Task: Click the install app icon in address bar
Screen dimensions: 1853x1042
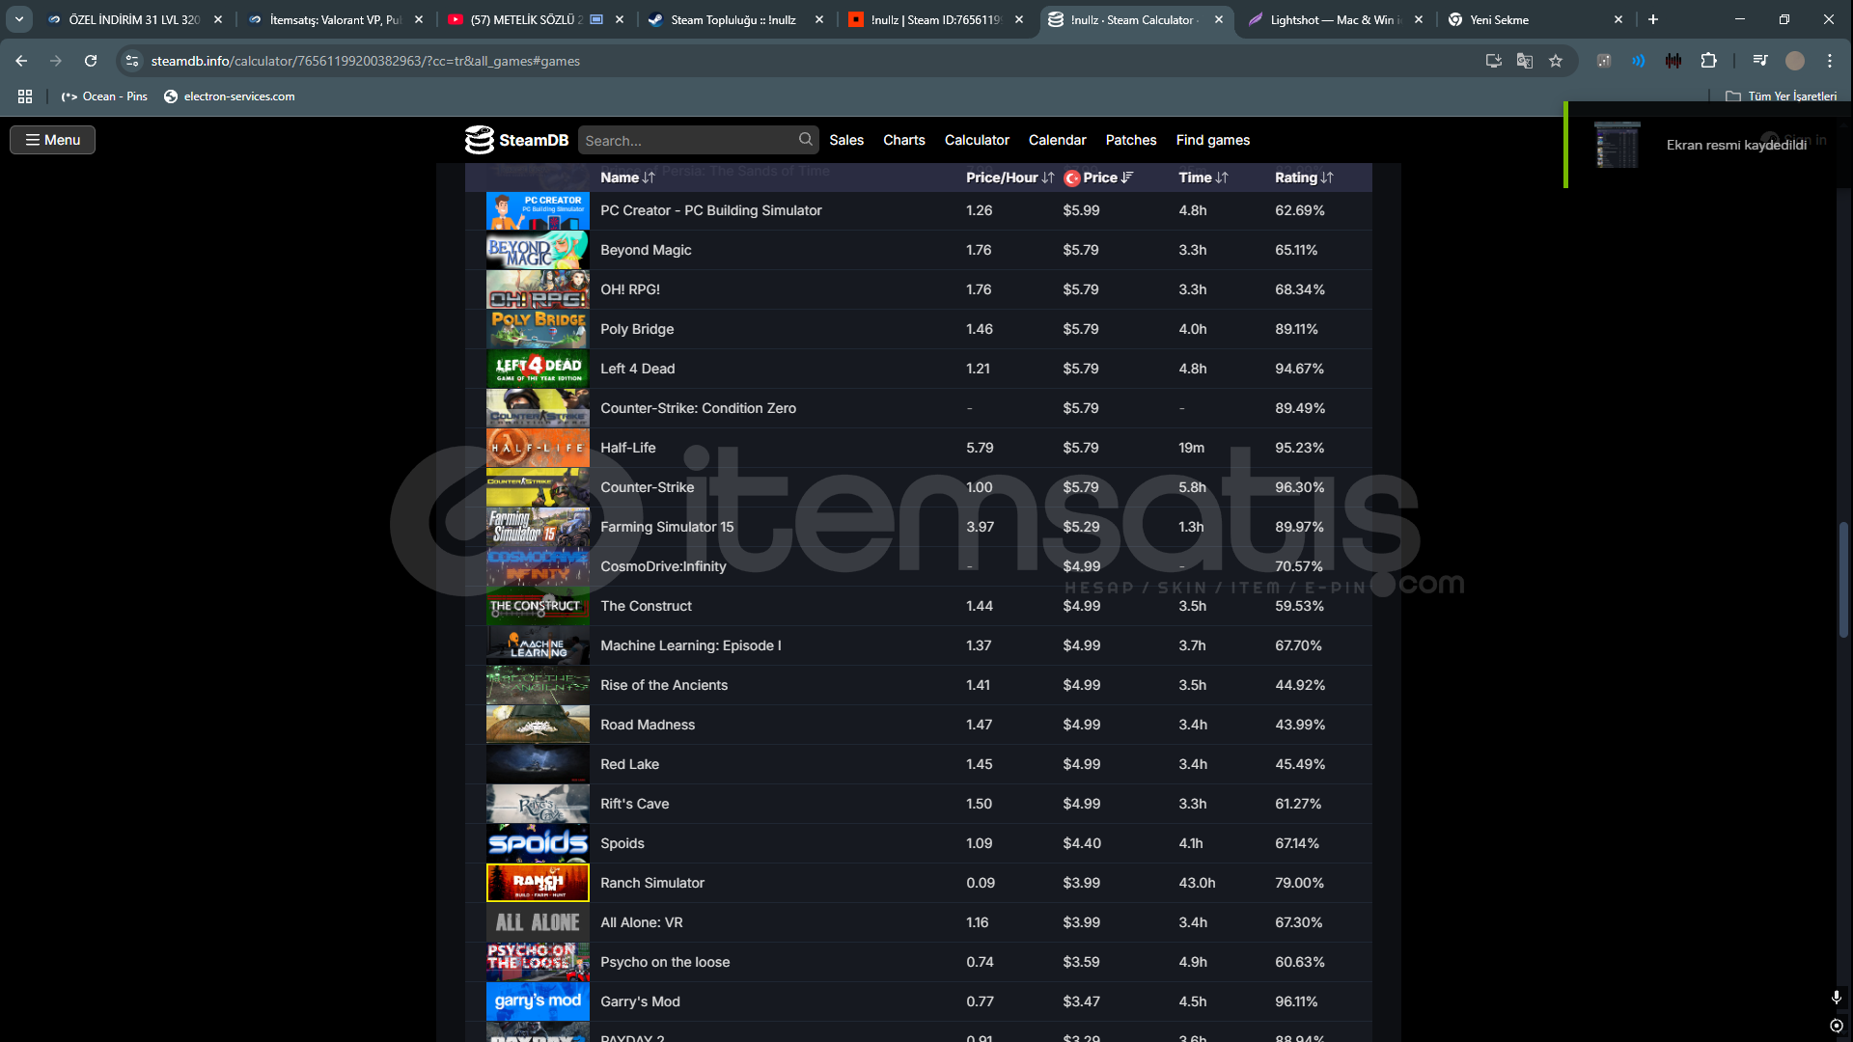Action: (1493, 61)
